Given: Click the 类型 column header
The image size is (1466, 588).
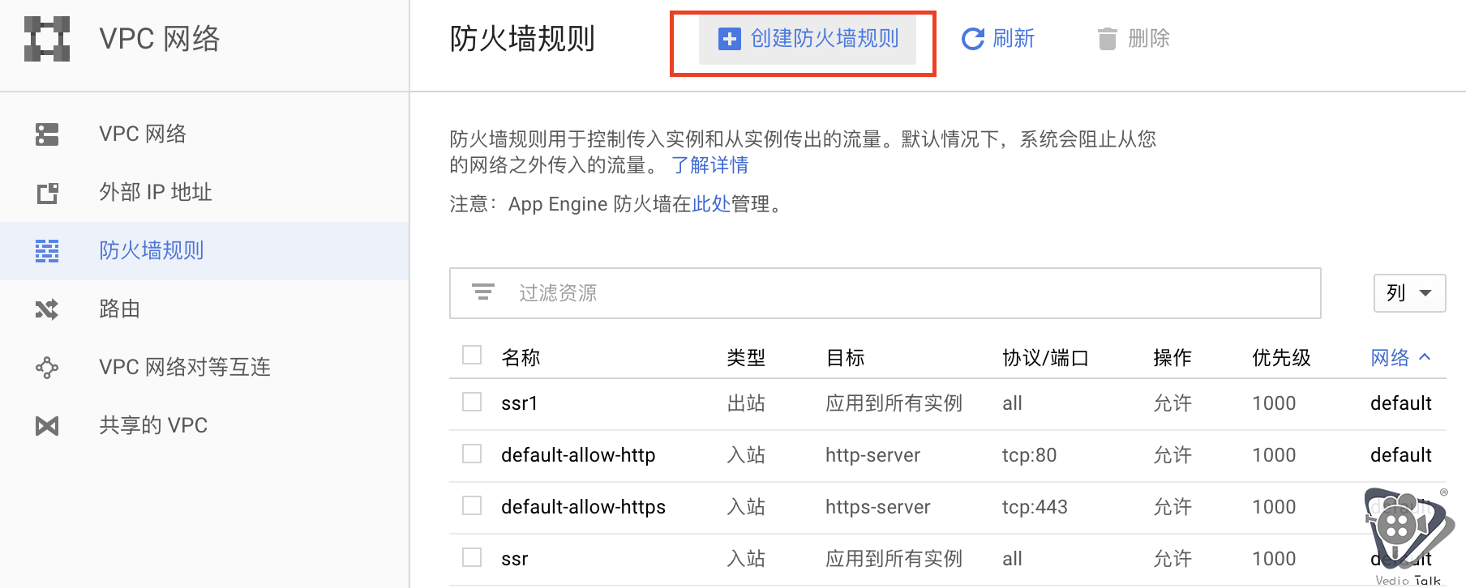Looking at the screenshot, I should pos(746,357).
